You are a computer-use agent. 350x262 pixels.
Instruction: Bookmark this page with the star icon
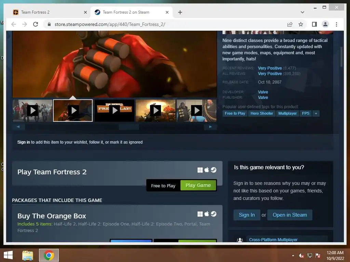[x=301, y=24]
